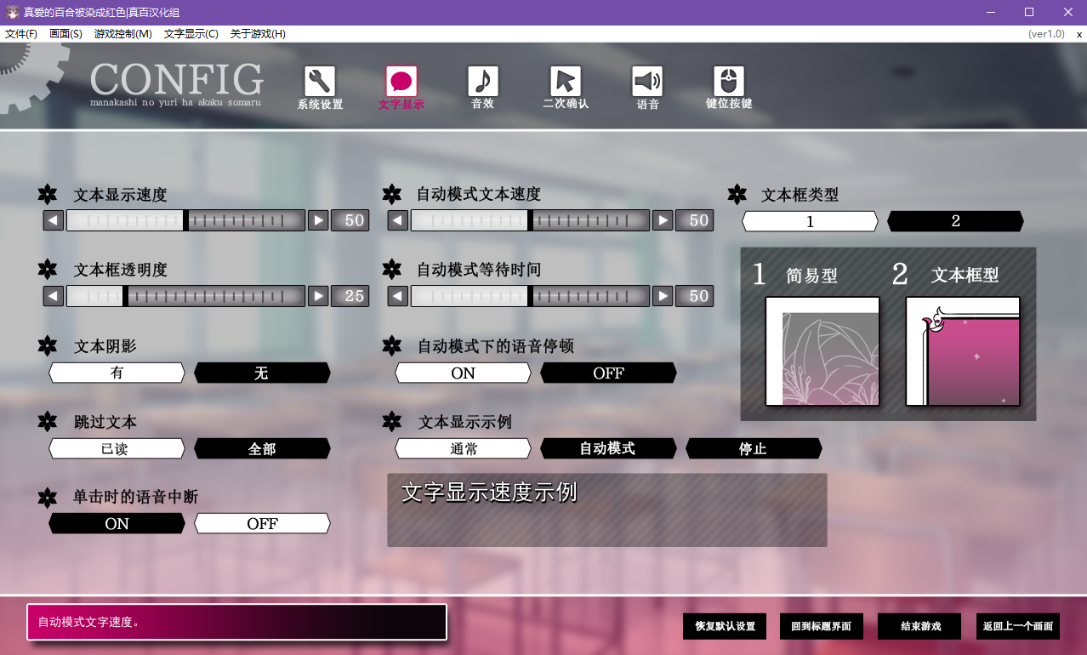The width and height of the screenshot is (1087, 655).
Task: Open the 系统设置 wrench icon tab
Action: (x=320, y=83)
